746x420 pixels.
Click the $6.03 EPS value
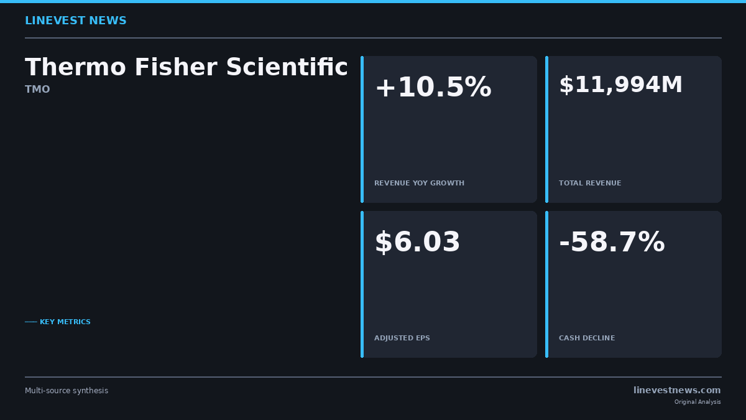point(417,243)
